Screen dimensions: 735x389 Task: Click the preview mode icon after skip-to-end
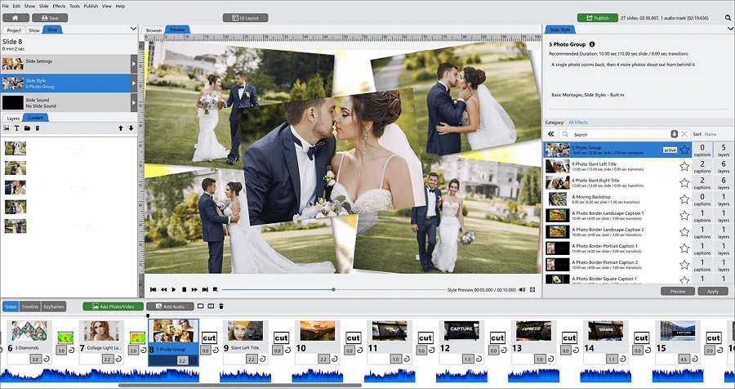[x=215, y=289]
